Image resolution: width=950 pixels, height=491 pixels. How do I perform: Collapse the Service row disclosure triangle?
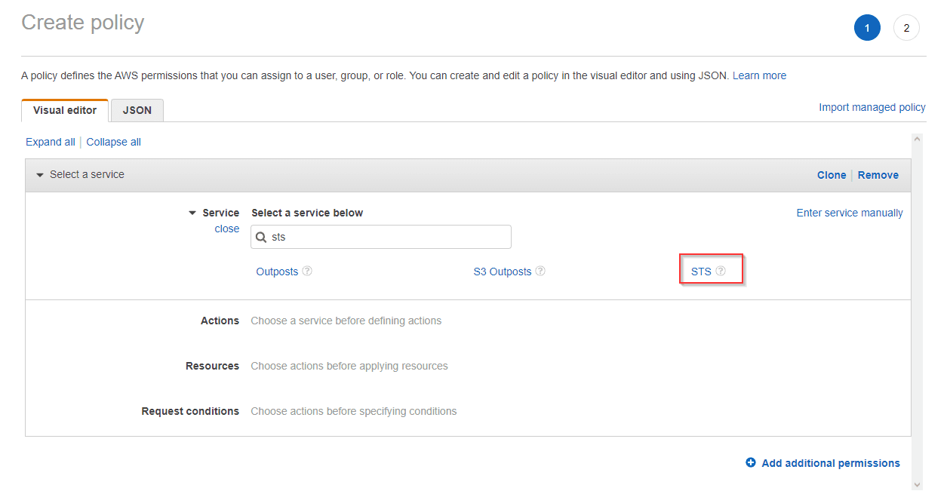[192, 213]
